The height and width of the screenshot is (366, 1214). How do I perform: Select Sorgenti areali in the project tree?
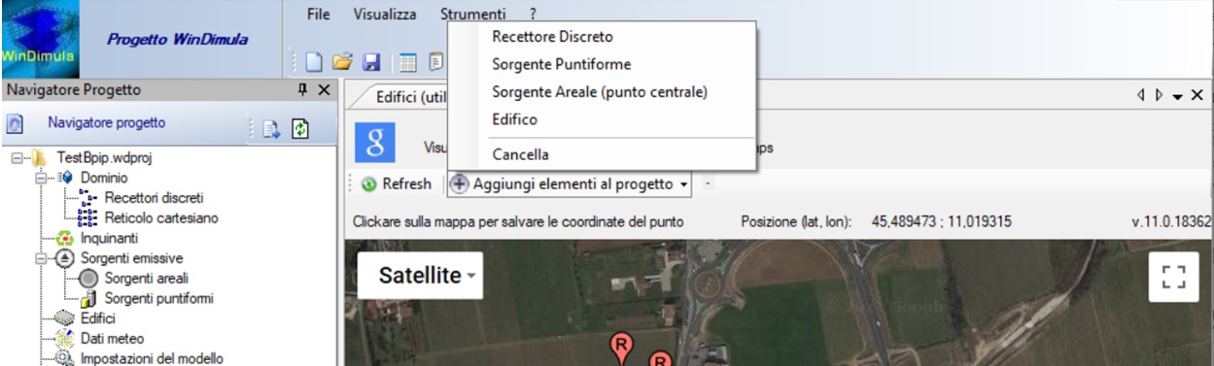[138, 280]
